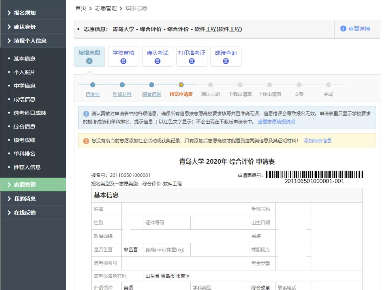Click the hourglass icon under 打印准考证

coord(192,61)
